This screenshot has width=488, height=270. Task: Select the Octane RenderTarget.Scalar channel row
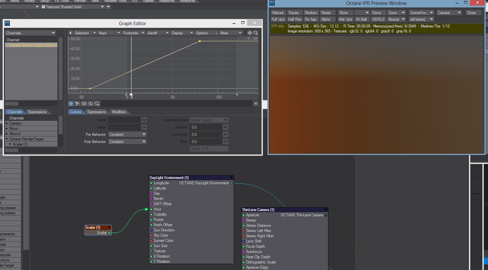click(x=31, y=45)
